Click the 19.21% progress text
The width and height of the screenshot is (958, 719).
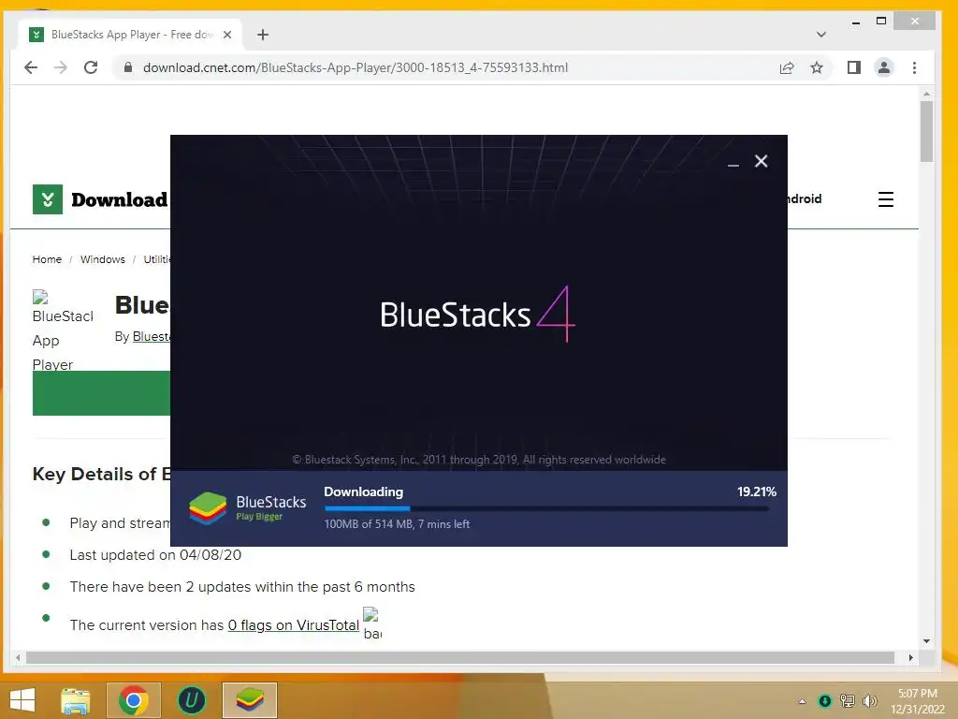point(756,492)
